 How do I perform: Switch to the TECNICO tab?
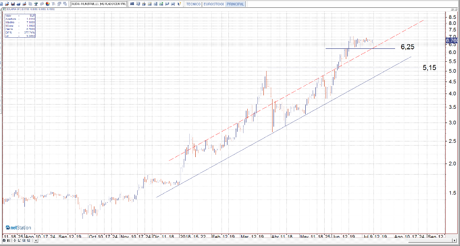click(x=193, y=4)
